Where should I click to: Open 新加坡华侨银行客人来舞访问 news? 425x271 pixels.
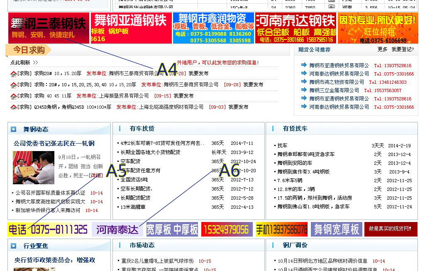[x=48, y=210]
